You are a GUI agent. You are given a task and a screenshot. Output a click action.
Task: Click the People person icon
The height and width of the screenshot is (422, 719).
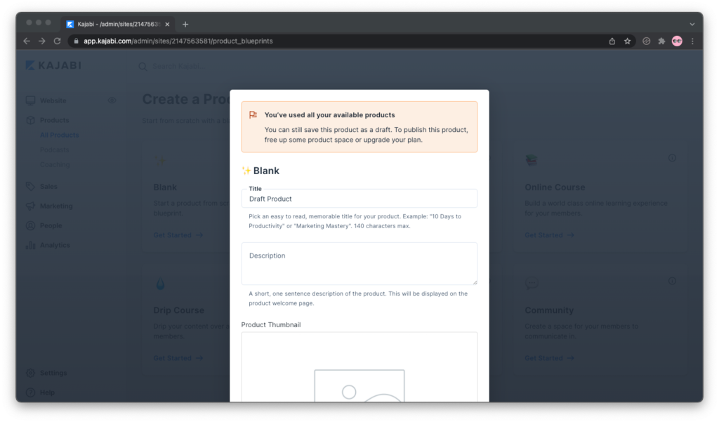click(30, 225)
